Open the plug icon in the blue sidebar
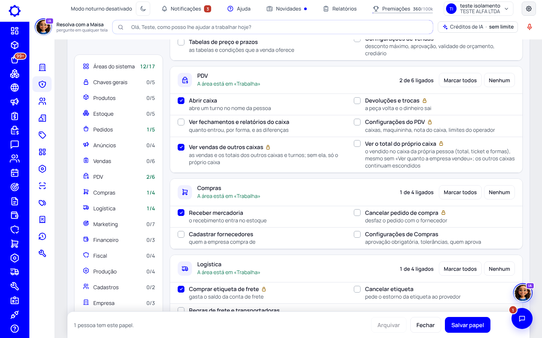 (x=15, y=314)
